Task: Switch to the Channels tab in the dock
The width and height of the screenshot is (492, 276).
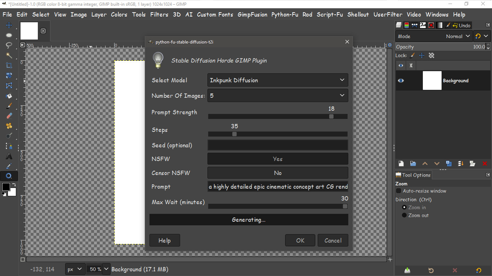Action: [406, 25]
